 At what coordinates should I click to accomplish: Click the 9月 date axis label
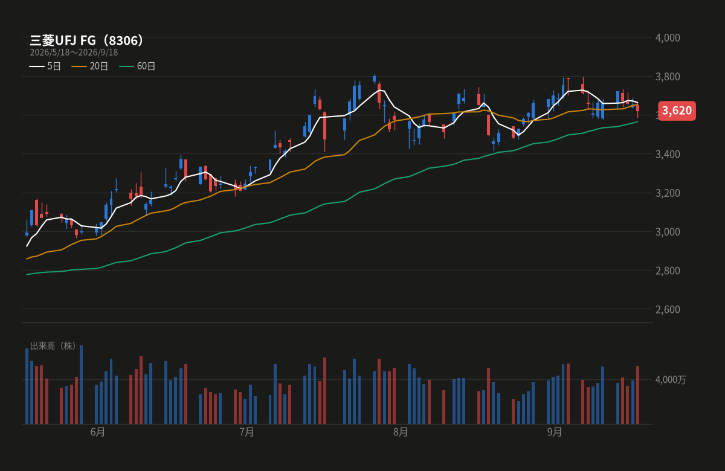coord(555,432)
